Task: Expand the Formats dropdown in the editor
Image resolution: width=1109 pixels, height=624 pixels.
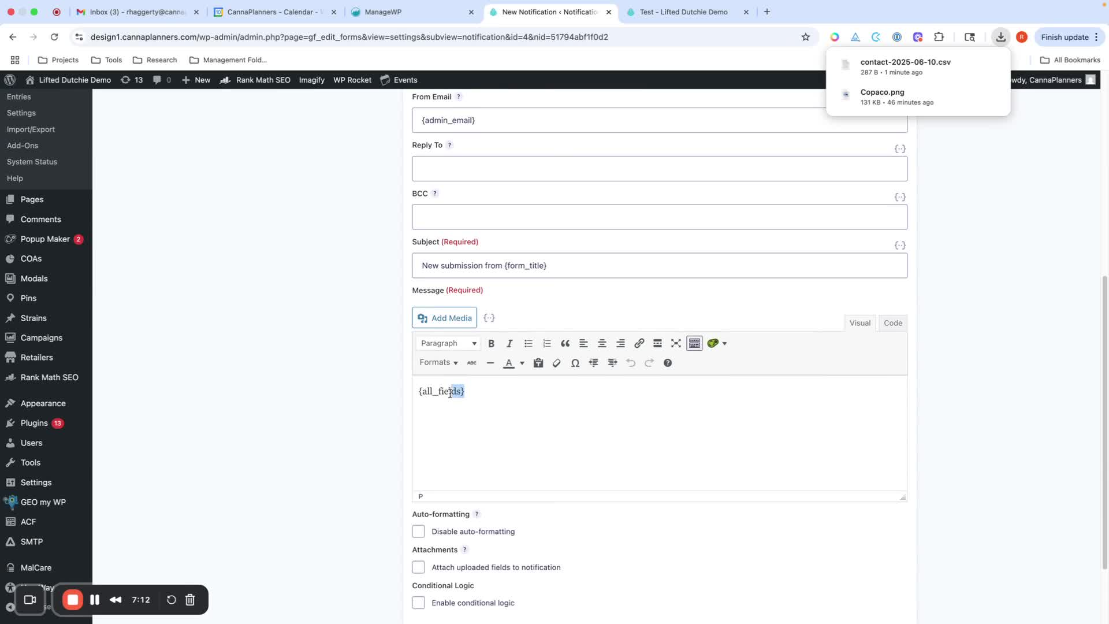Action: (438, 362)
